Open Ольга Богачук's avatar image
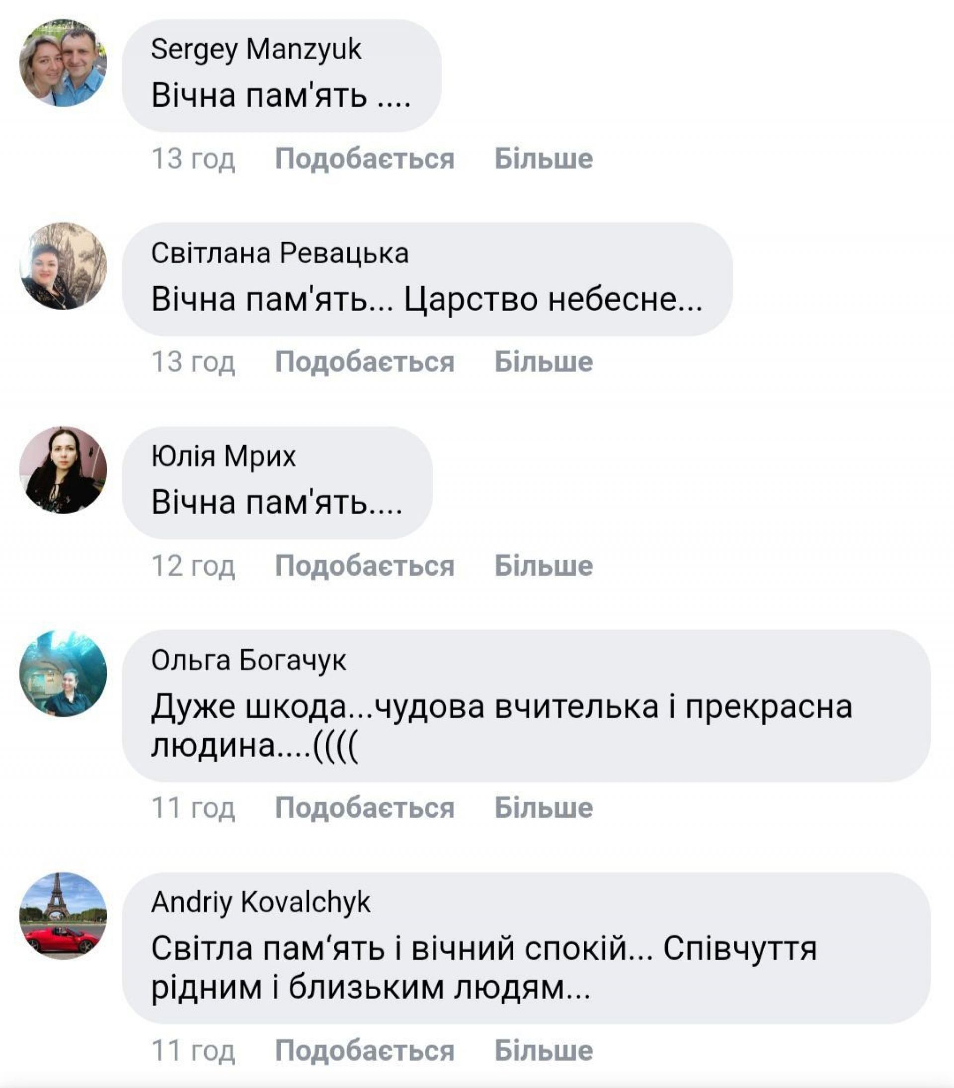Image resolution: width=954 pixels, height=1088 pixels. pyautogui.click(x=63, y=673)
